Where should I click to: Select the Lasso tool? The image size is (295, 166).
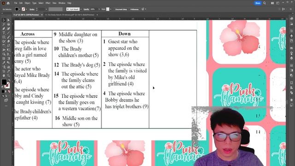[8, 24]
